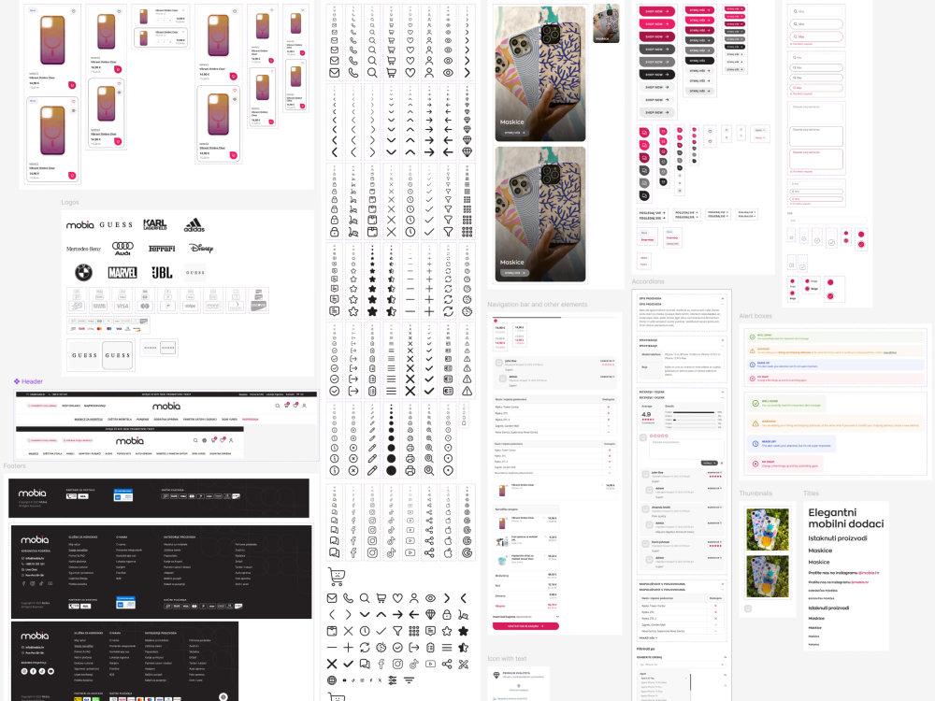Click the sliders adjustment icon beside the sort-lines icon
This screenshot has width=935, height=701.
point(393,680)
